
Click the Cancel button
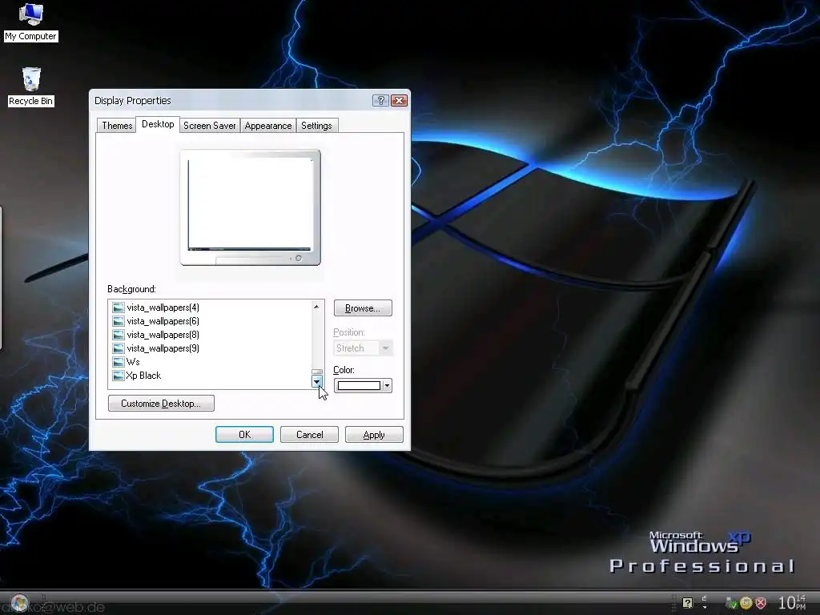(x=310, y=435)
